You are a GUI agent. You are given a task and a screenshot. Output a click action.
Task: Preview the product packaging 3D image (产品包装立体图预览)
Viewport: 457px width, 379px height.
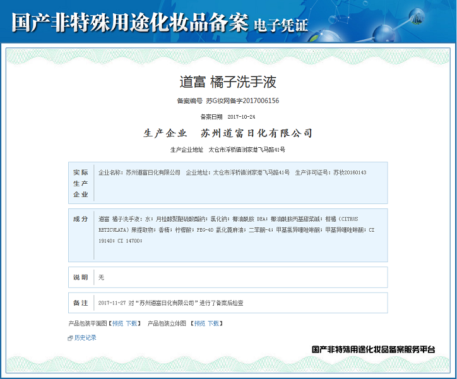pos(199,323)
